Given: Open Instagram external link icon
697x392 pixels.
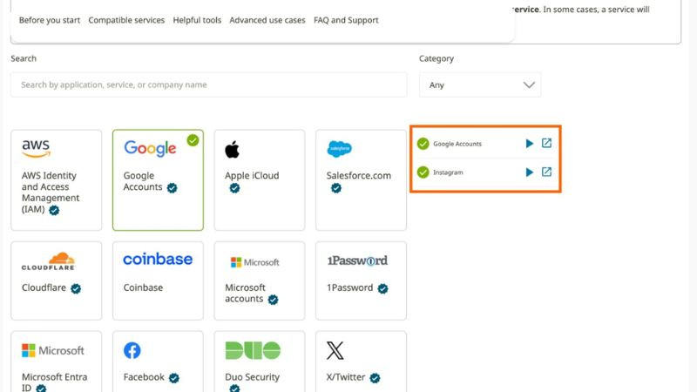Looking at the screenshot, I should pyautogui.click(x=546, y=172).
